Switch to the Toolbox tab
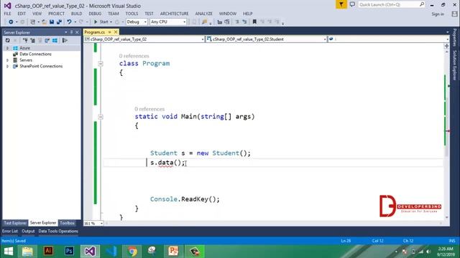 67,223
